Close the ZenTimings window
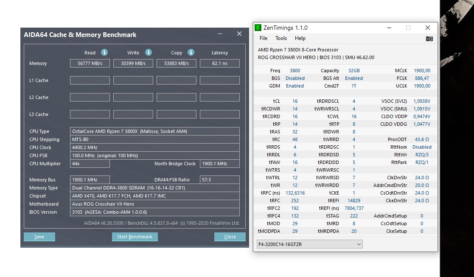The image size is (474, 277). (427, 28)
